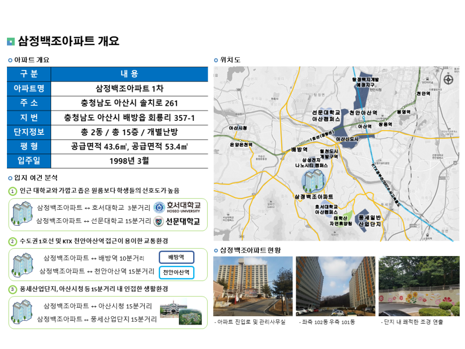
Task: Click the 입지 여건 분석 section heading
Action: pyautogui.click(x=36, y=178)
